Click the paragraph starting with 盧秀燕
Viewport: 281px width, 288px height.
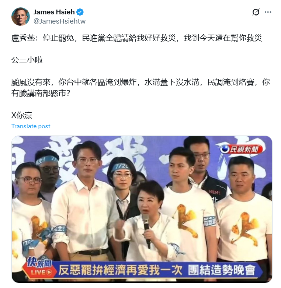tap(136, 38)
